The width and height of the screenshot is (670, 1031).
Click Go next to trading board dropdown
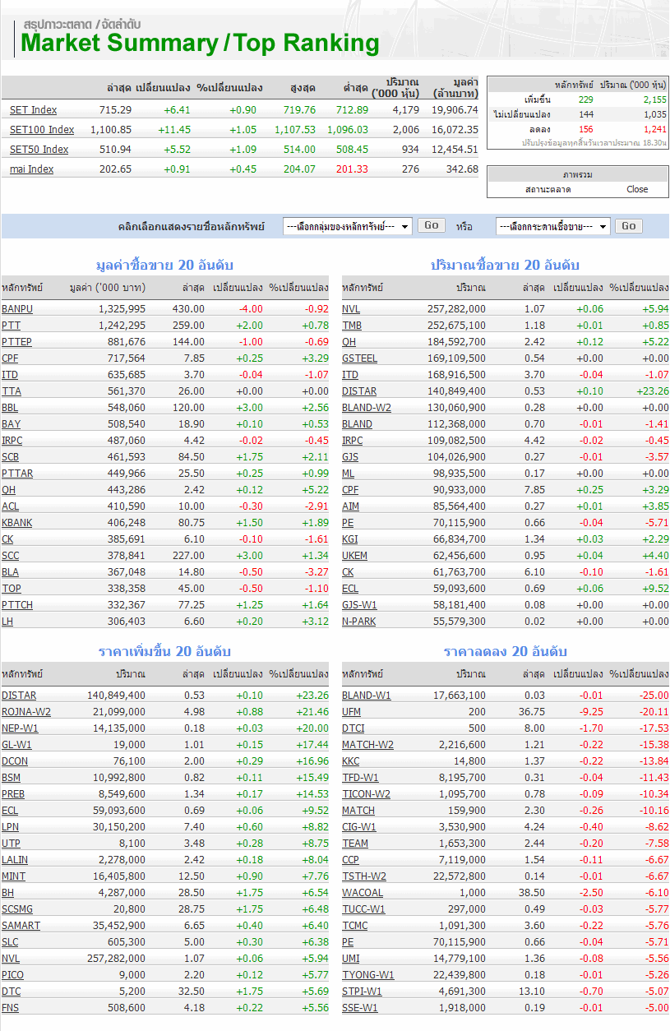click(x=629, y=225)
